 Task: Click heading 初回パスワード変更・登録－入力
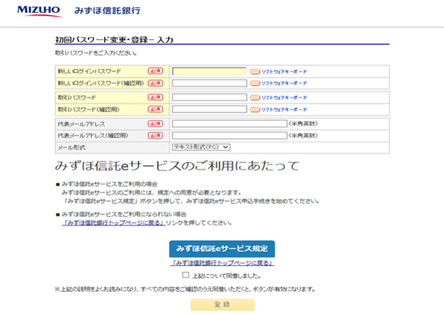click(x=114, y=40)
